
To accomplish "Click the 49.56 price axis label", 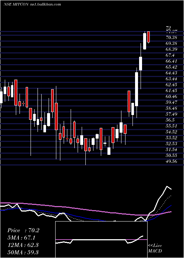I will pyautogui.click(x=171, y=161).
